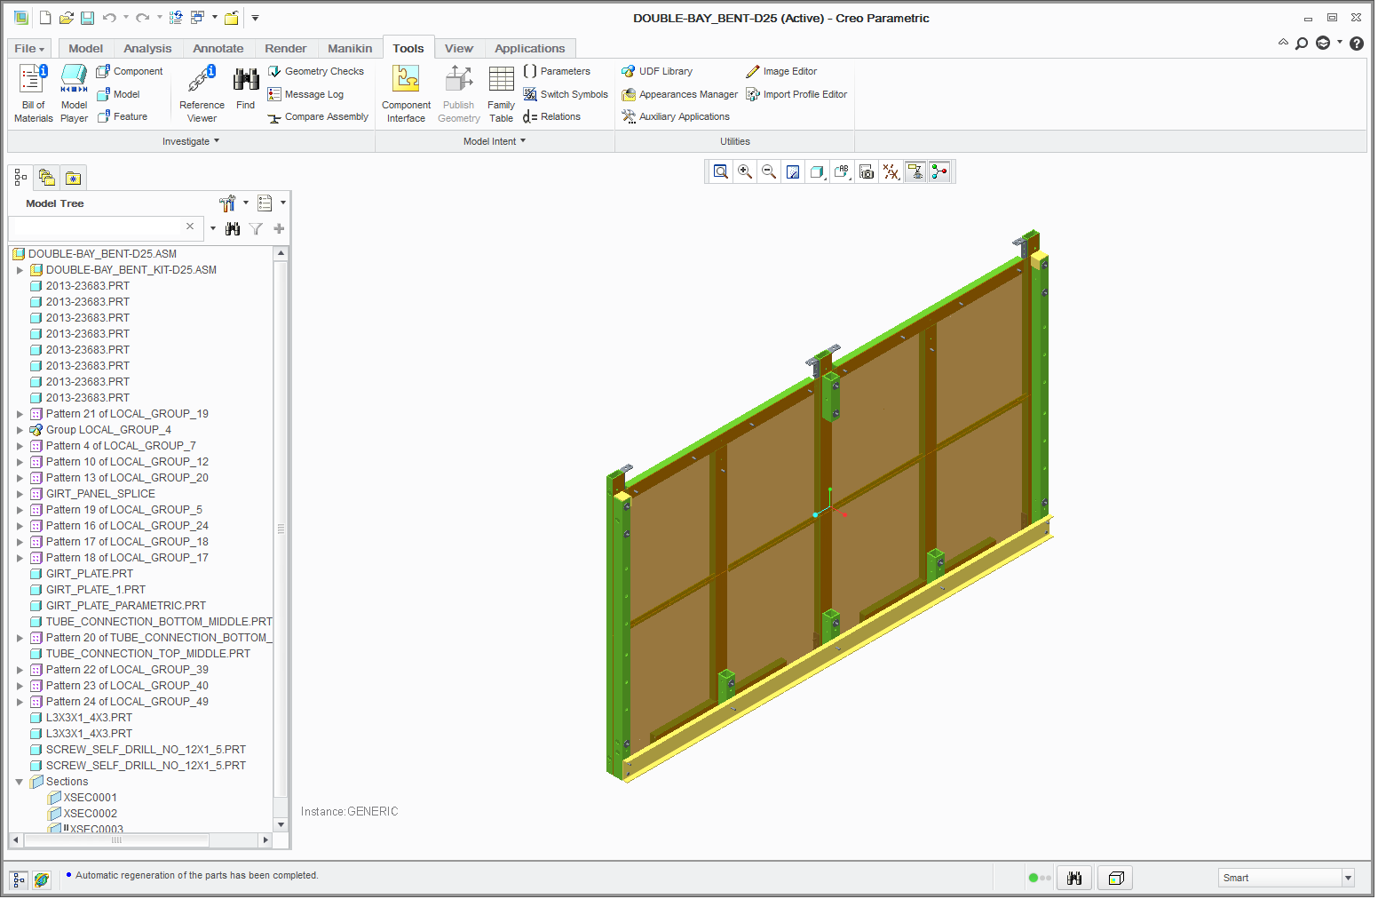Click the command search magnifier icon
1378x899 pixels.
pyautogui.click(x=1302, y=44)
